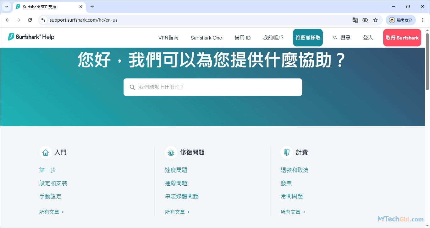Image resolution: width=430 pixels, height=228 pixels.
Task: Click the bookmark star icon
Action: (x=375, y=20)
